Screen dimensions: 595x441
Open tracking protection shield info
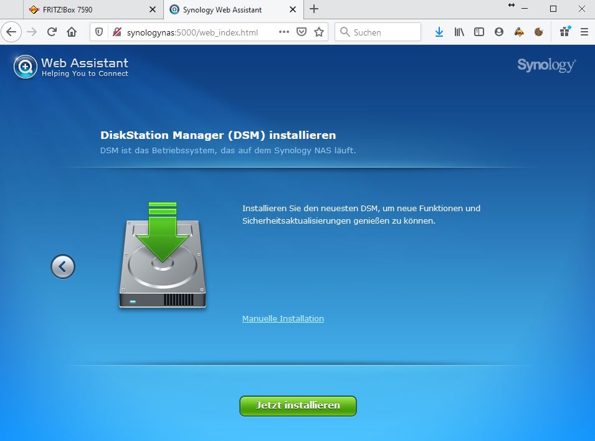click(99, 32)
